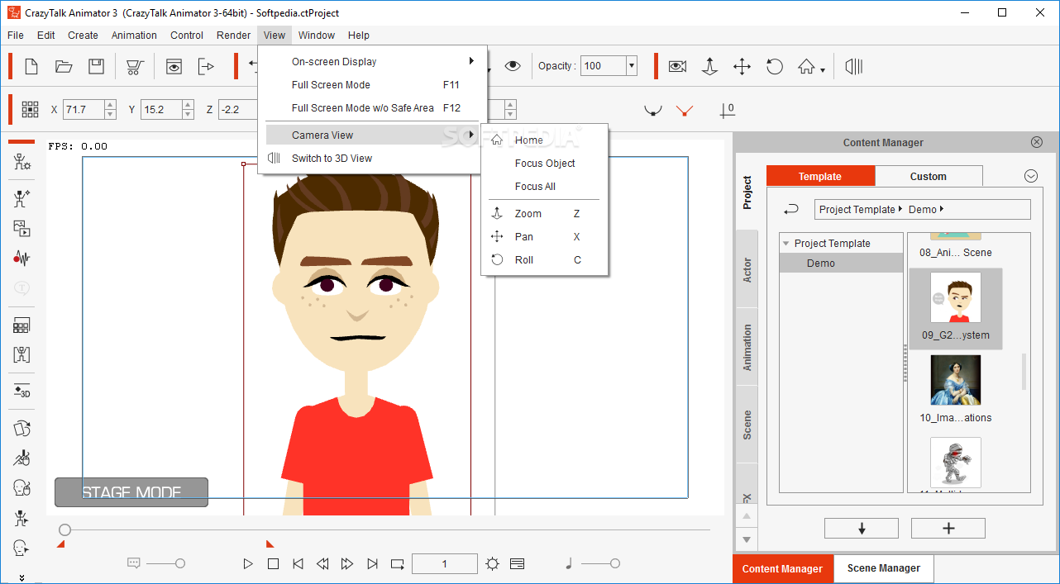1060x584 pixels.
Task: Open the Opacity dropdown arrow
Action: pyautogui.click(x=632, y=66)
